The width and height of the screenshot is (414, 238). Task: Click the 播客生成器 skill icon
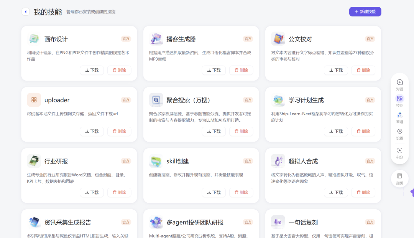click(x=156, y=39)
